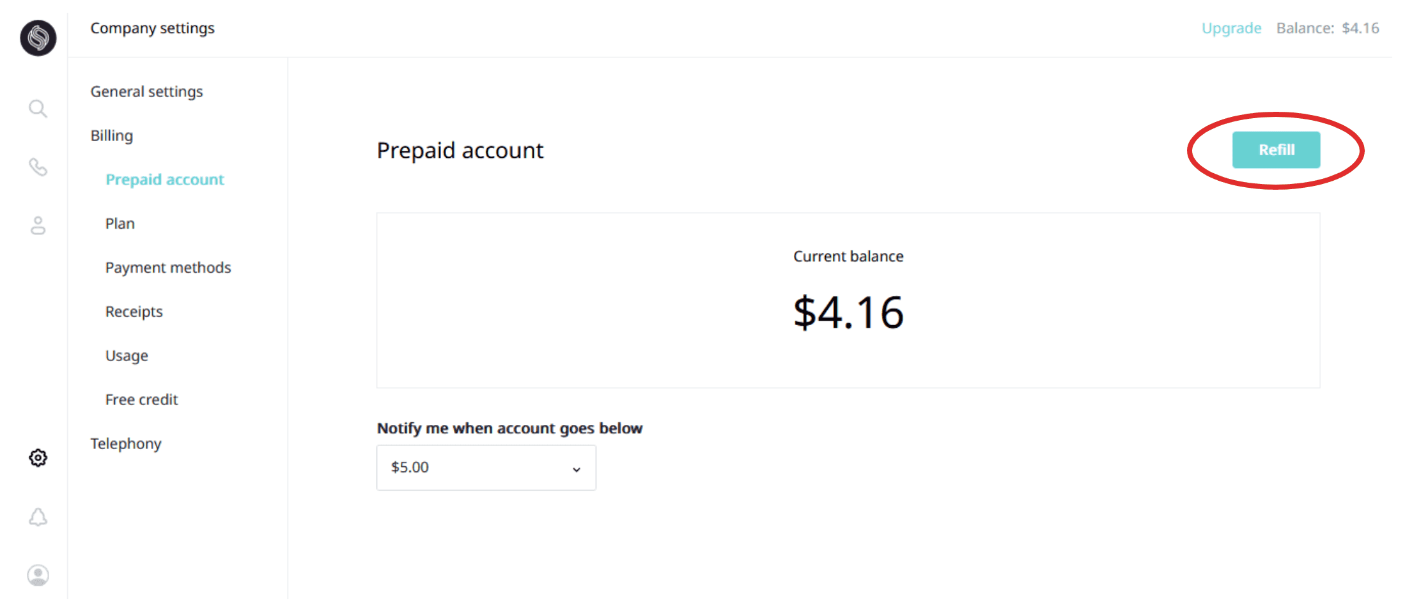Screen dimensions: 1405x612
Task: Open the phone calls icon
Action: pos(38,167)
